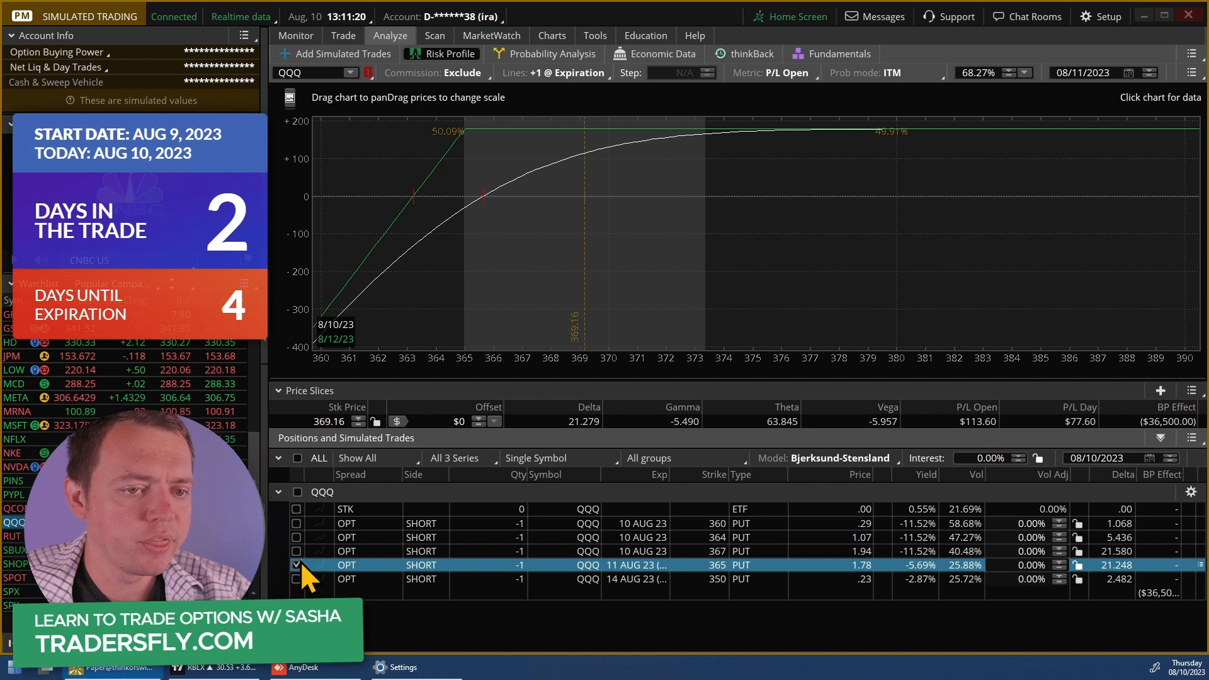Open the Probability Analysis tool
The image size is (1209, 680).
tap(545, 54)
